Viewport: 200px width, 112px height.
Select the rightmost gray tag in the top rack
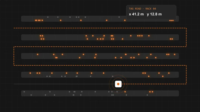pos(119,17)
